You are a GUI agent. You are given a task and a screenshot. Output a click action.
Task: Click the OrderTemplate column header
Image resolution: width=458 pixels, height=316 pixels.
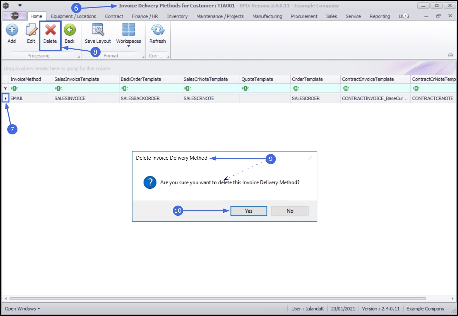coord(315,79)
